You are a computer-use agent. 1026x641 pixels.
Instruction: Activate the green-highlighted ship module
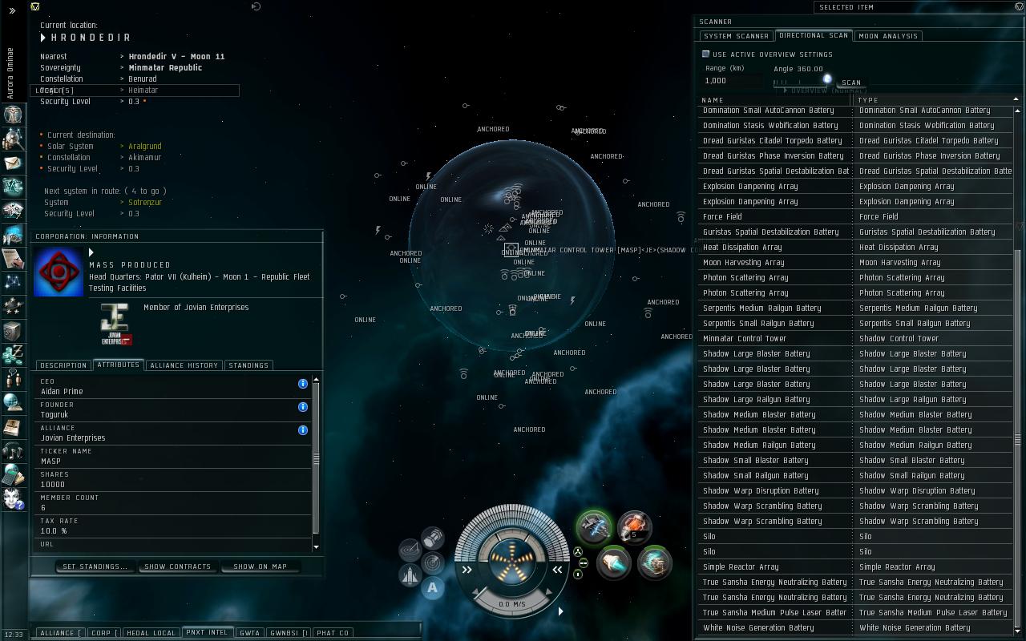click(594, 527)
